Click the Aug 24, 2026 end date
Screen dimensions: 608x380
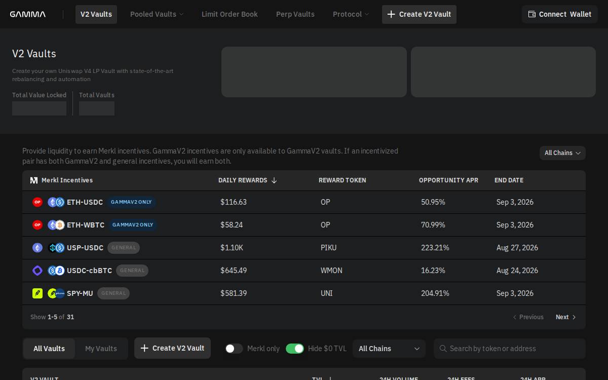pyautogui.click(x=517, y=271)
